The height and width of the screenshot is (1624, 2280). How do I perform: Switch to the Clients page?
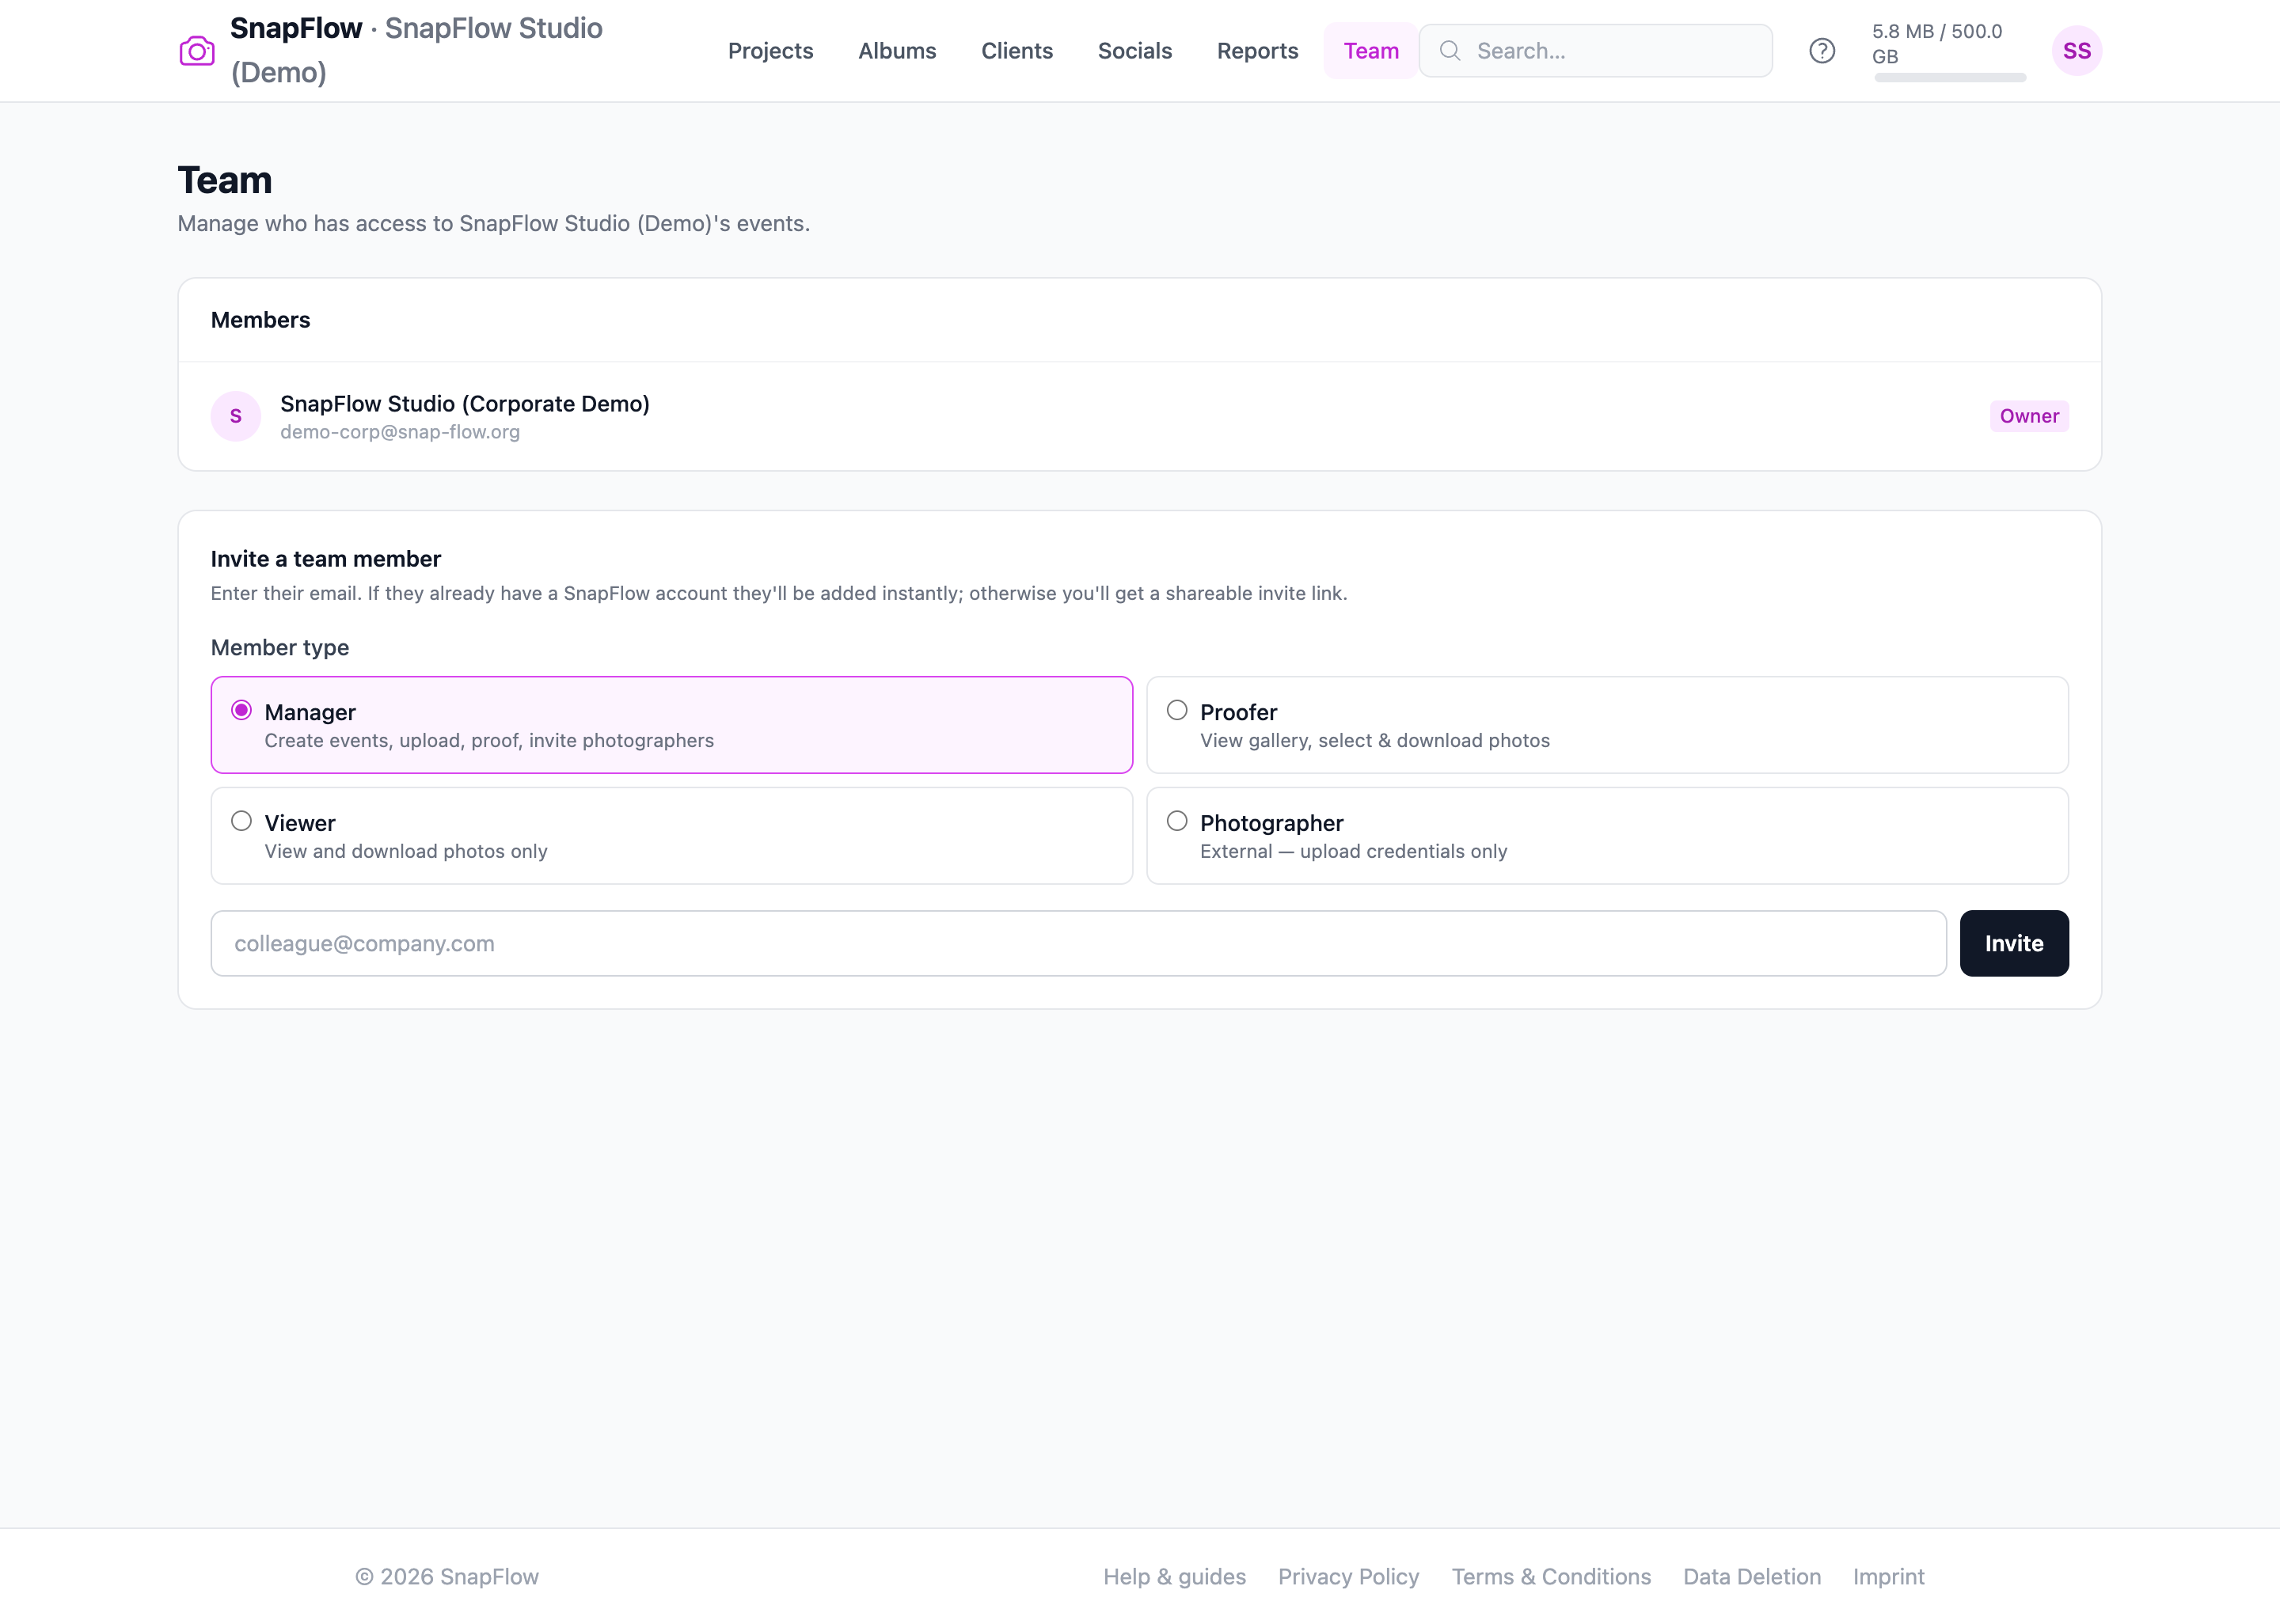[1016, 51]
